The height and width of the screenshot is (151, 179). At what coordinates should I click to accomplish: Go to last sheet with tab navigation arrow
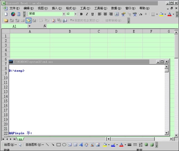pyautogui.click(x=15, y=139)
